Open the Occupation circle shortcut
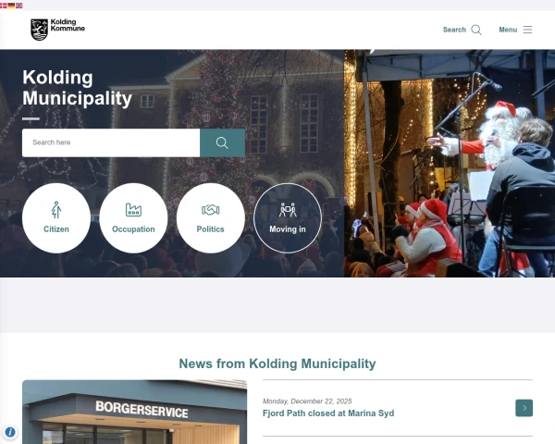Viewport: 555px width, 444px height. (x=133, y=217)
